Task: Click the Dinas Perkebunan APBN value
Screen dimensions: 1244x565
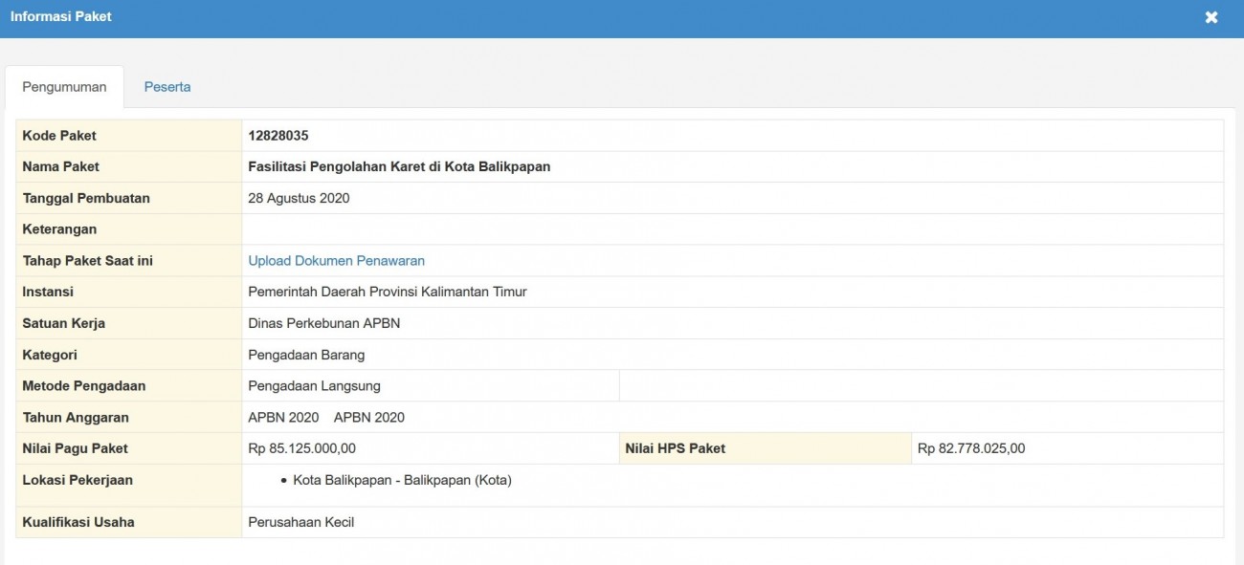Action: pyautogui.click(x=323, y=323)
